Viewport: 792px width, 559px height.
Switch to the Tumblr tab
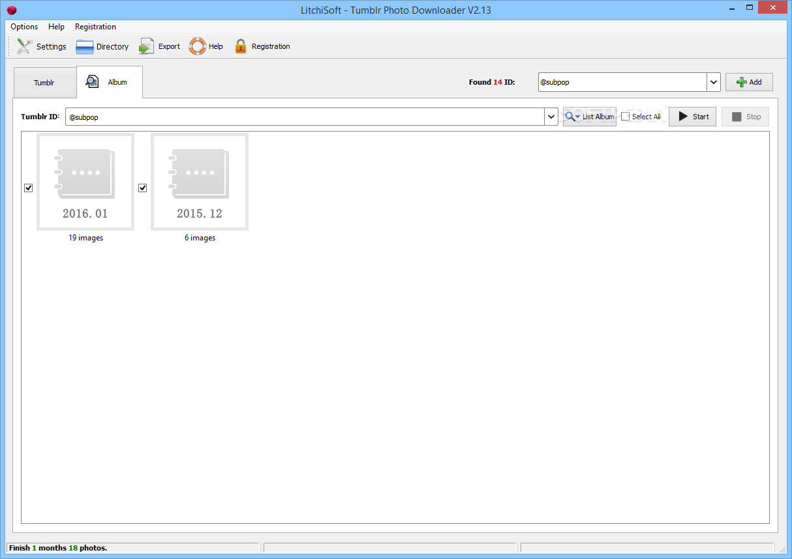tap(44, 83)
